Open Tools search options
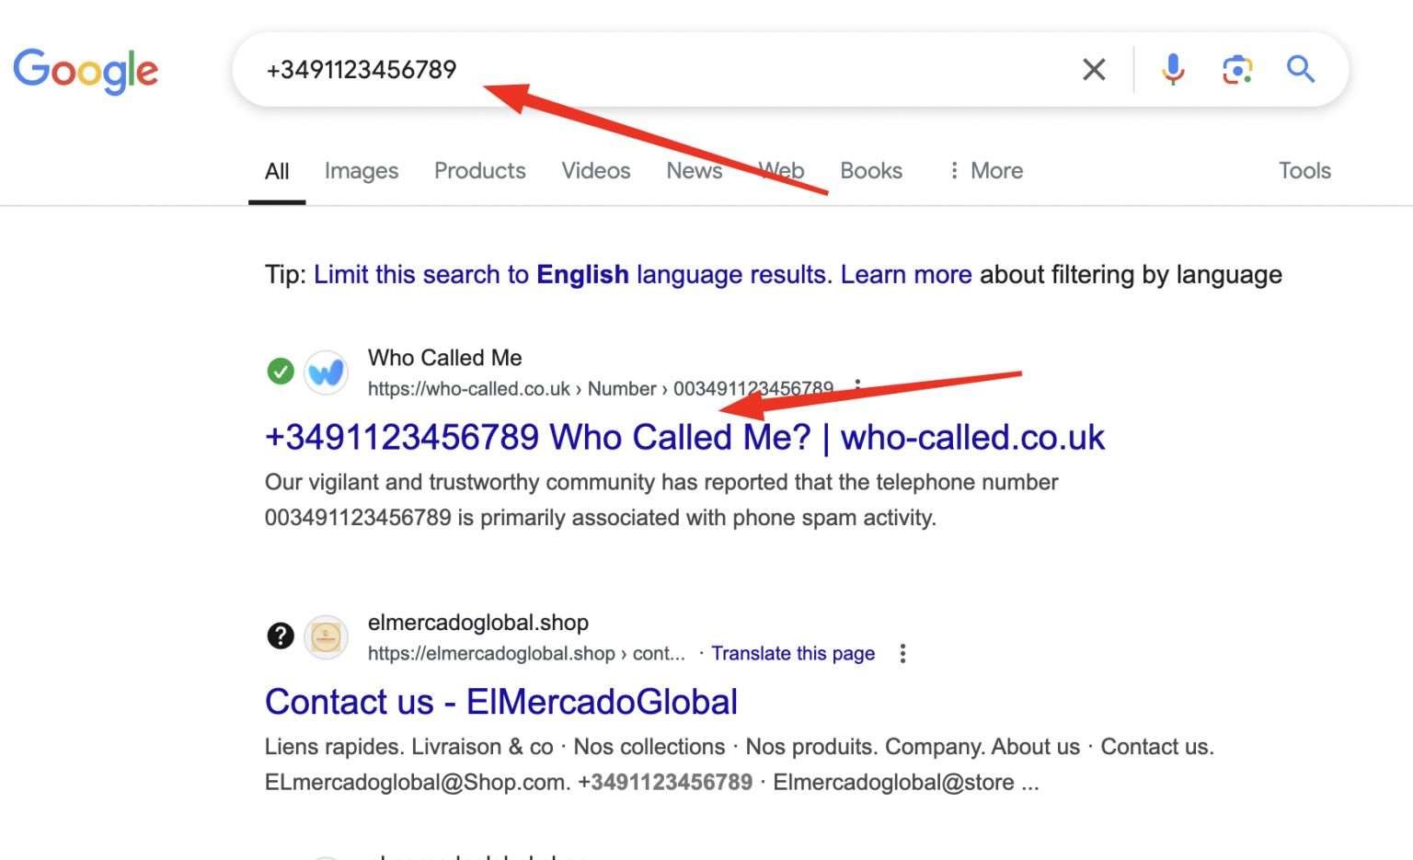The height and width of the screenshot is (860, 1413). (x=1304, y=171)
